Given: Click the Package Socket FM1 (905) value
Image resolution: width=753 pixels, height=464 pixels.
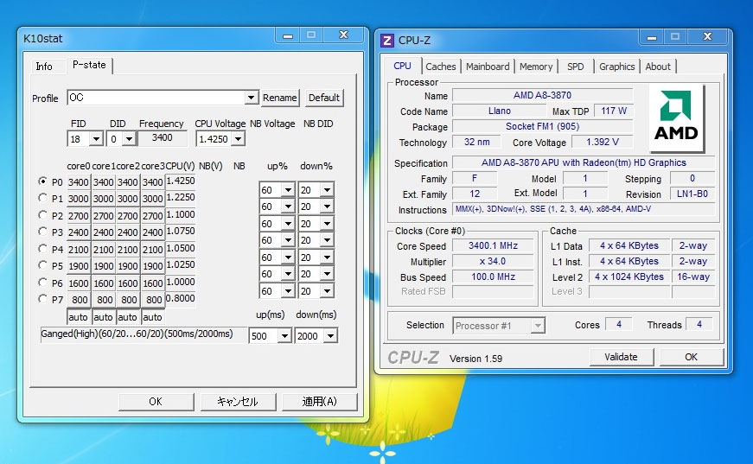Looking at the screenshot, I should click(543, 126).
